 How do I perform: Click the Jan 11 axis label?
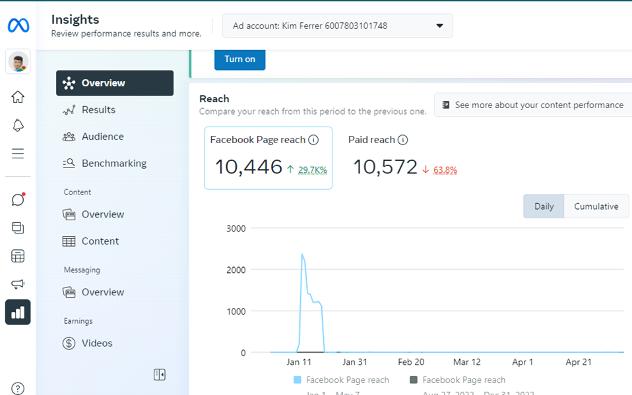(299, 362)
